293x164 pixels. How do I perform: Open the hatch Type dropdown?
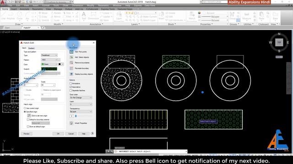click(49, 55)
